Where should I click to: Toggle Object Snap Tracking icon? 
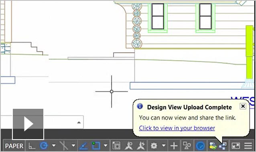point(83,146)
